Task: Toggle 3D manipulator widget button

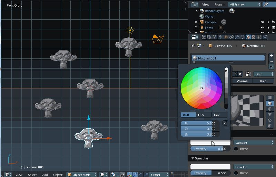Action: tap(129, 175)
